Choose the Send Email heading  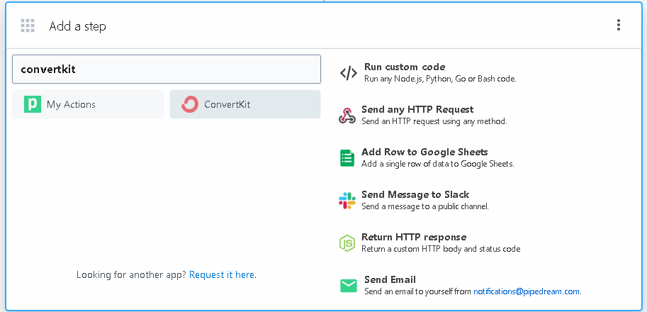(x=390, y=279)
